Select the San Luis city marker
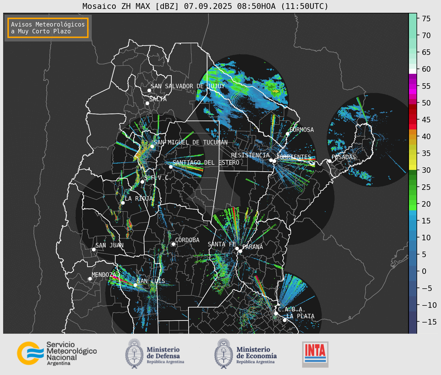Viewport: 441px width, 375px height. click(135, 285)
